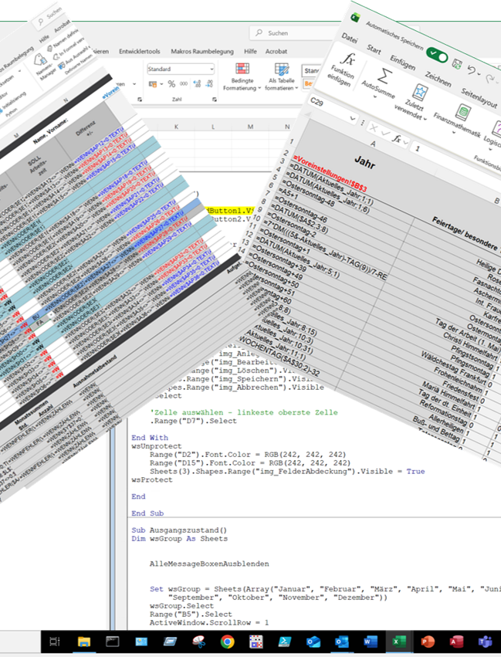This screenshot has height=657, width=501.
Task: Open the Snipping Tool from the taskbar
Action: (x=199, y=642)
